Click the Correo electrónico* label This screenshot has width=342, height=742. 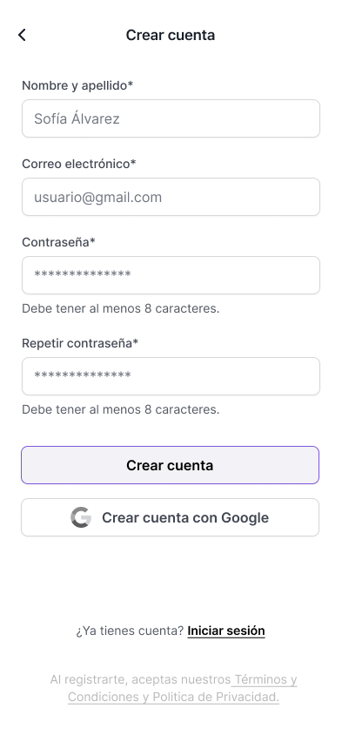pos(79,164)
